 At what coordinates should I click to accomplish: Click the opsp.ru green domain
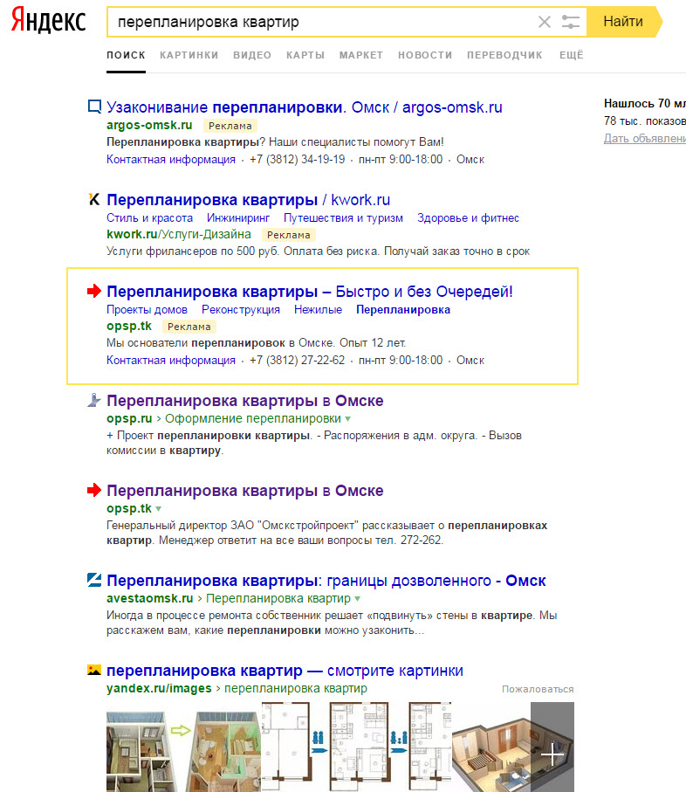tap(129, 419)
